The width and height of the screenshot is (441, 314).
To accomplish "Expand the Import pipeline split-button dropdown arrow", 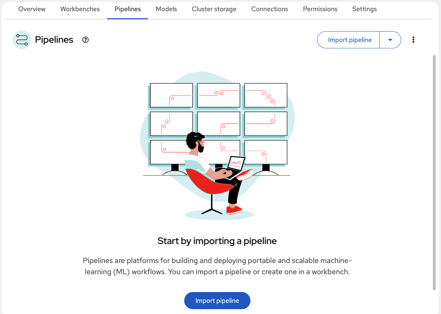I will pyautogui.click(x=390, y=39).
